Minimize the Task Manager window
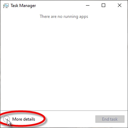This screenshot has height=128, width=128. pos(88,5)
